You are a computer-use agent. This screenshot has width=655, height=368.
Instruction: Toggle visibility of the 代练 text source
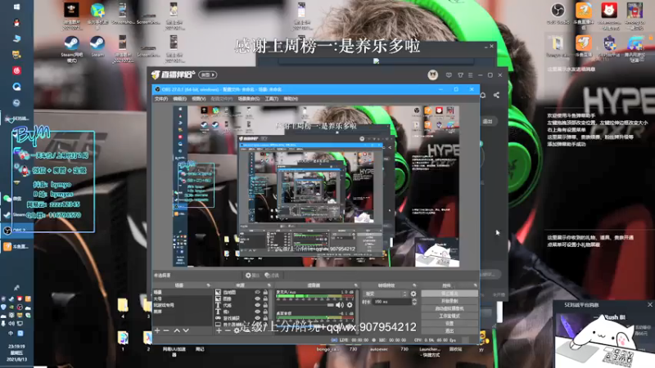pyautogui.click(x=257, y=305)
